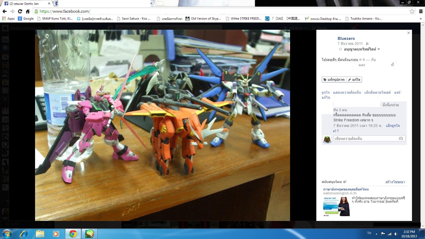
Task: Click the green paint app taskbar icon
Action: (x=90, y=234)
